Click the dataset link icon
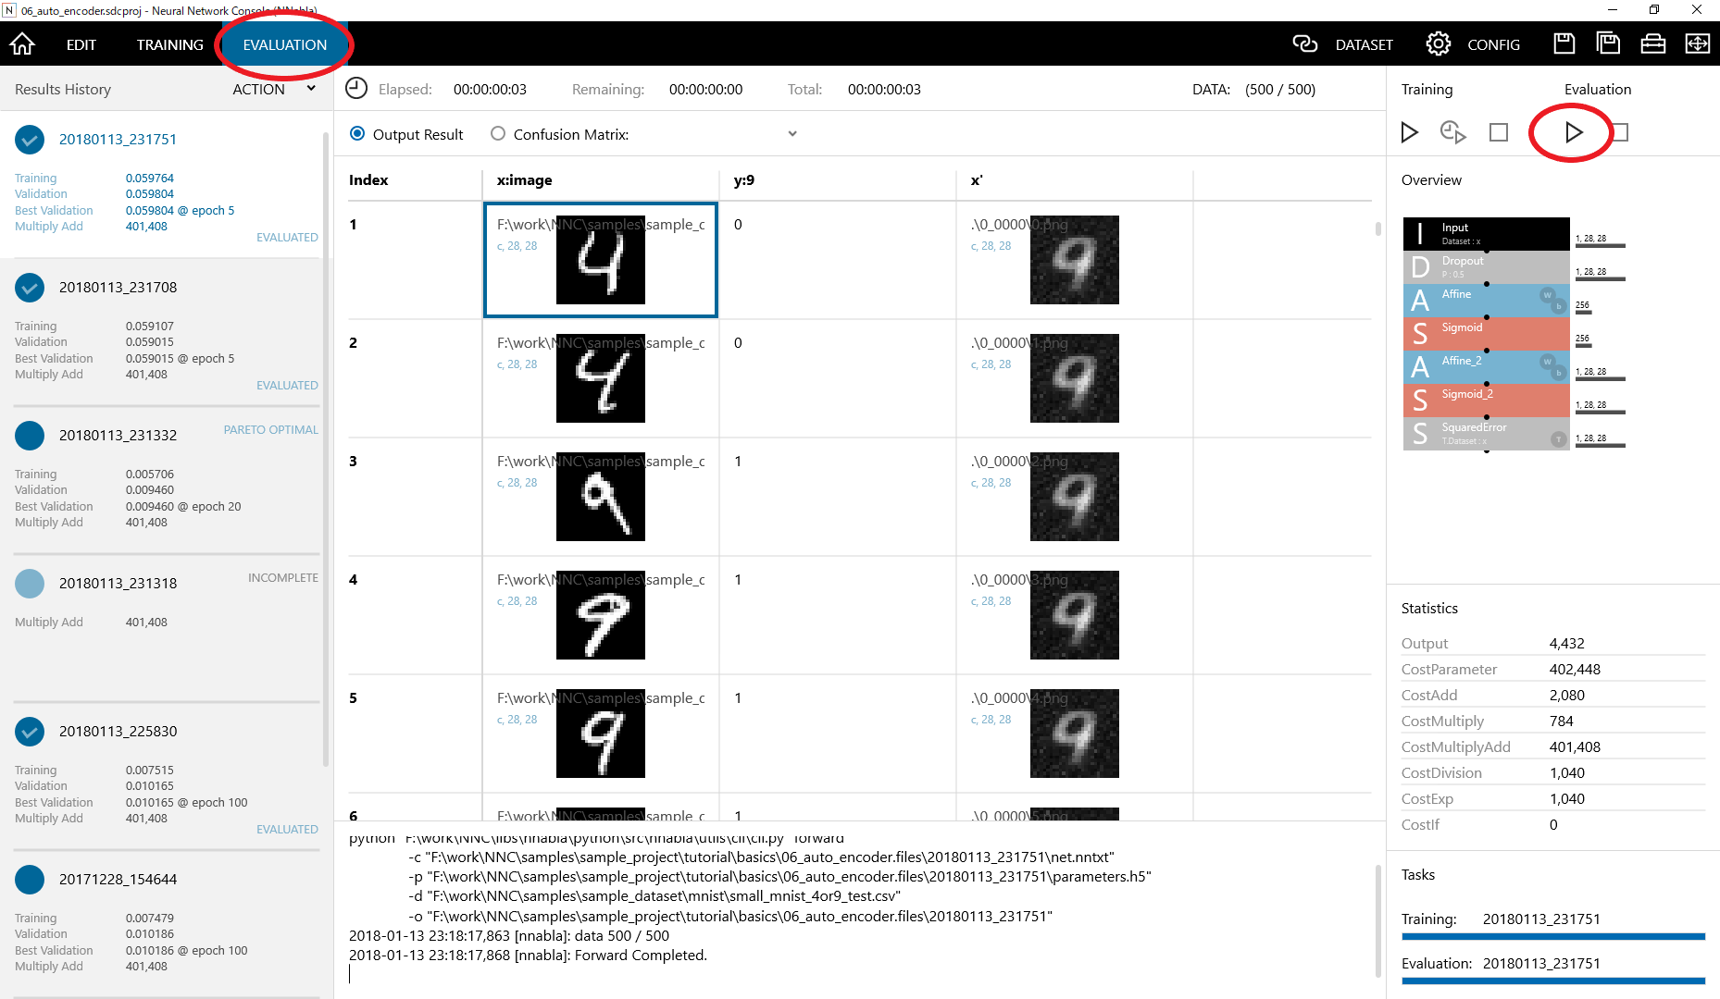1720x999 pixels. [1305, 43]
